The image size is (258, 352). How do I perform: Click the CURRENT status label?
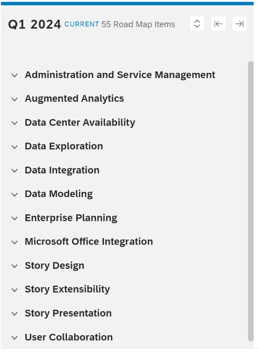click(82, 24)
